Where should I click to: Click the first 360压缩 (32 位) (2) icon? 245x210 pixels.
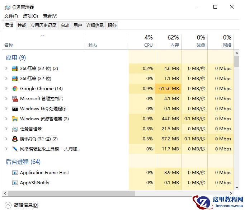pyautogui.click(x=15, y=69)
